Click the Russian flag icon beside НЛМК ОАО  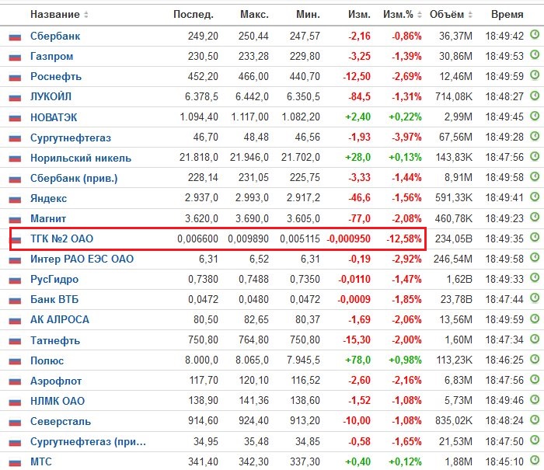(x=15, y=402)
